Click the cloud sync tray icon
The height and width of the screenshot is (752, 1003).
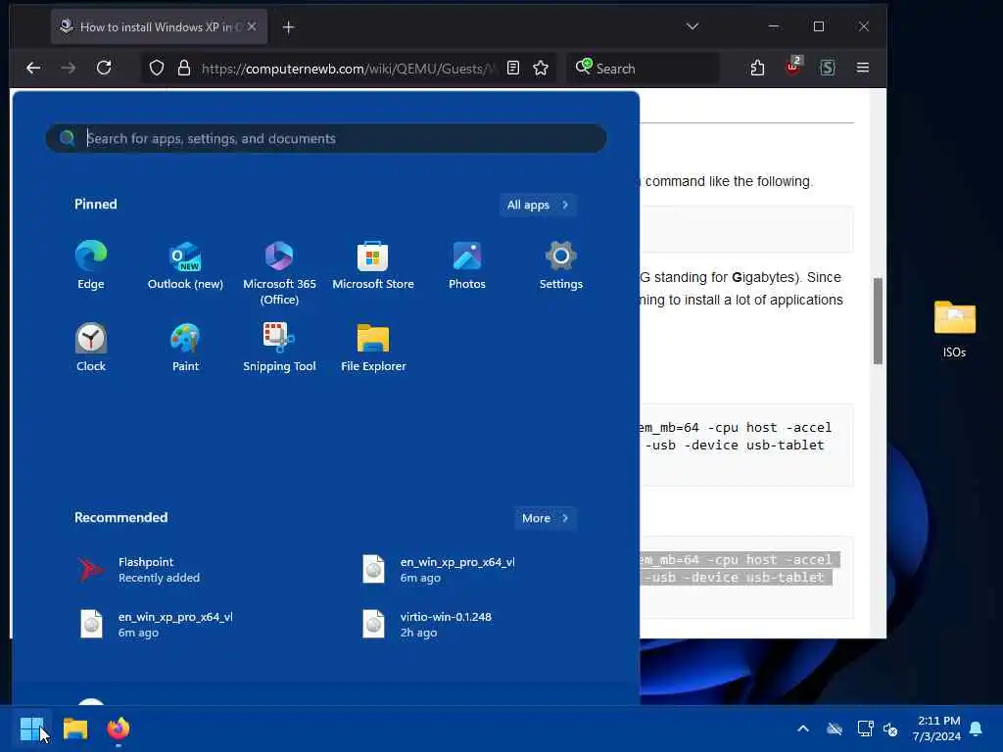click(835, 728)
